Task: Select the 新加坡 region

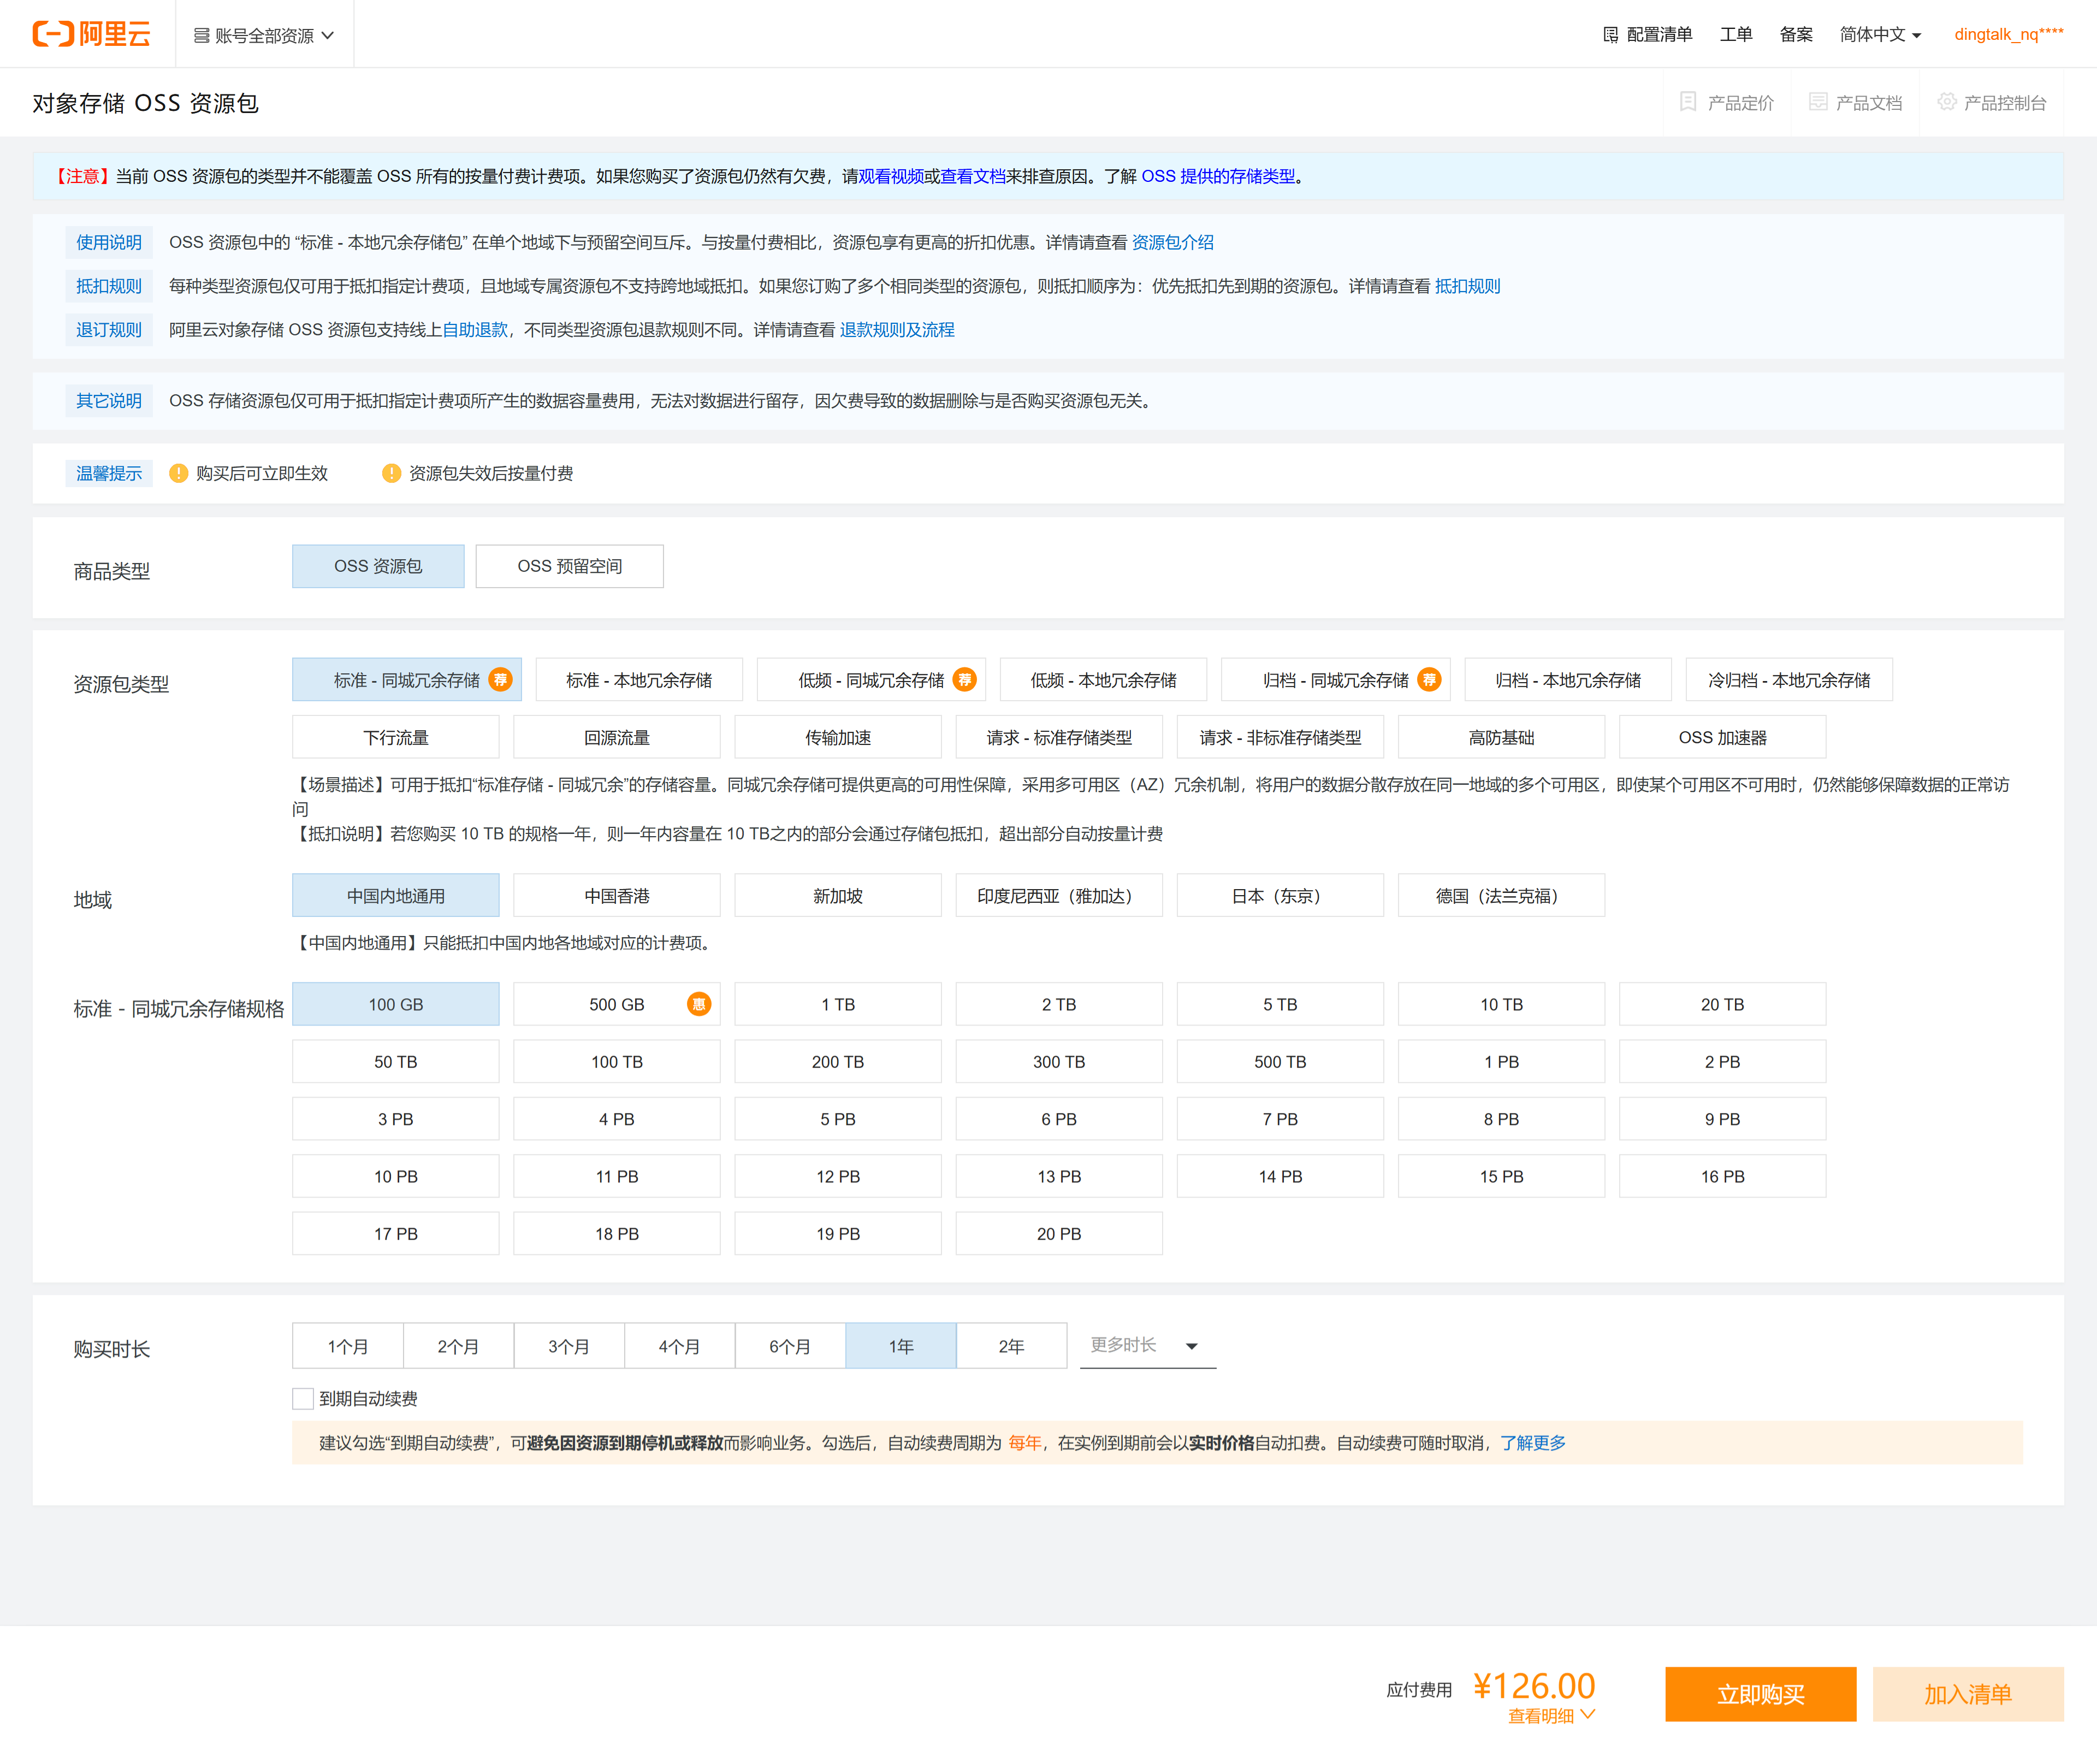Action: click(x=838, y=896)
